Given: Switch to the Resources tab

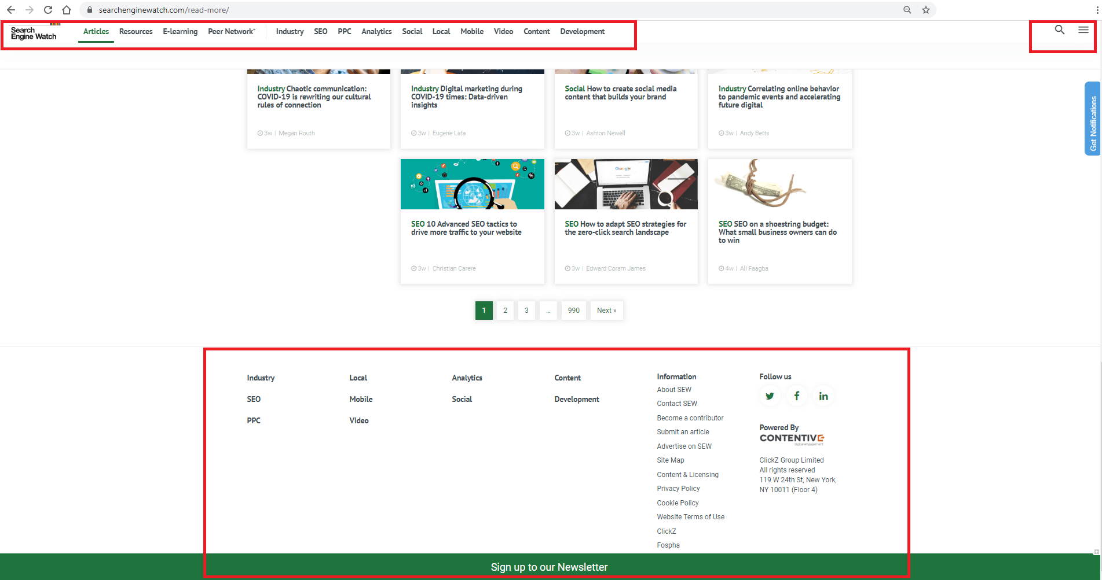Looking at the screenshot, I should 136,32.
